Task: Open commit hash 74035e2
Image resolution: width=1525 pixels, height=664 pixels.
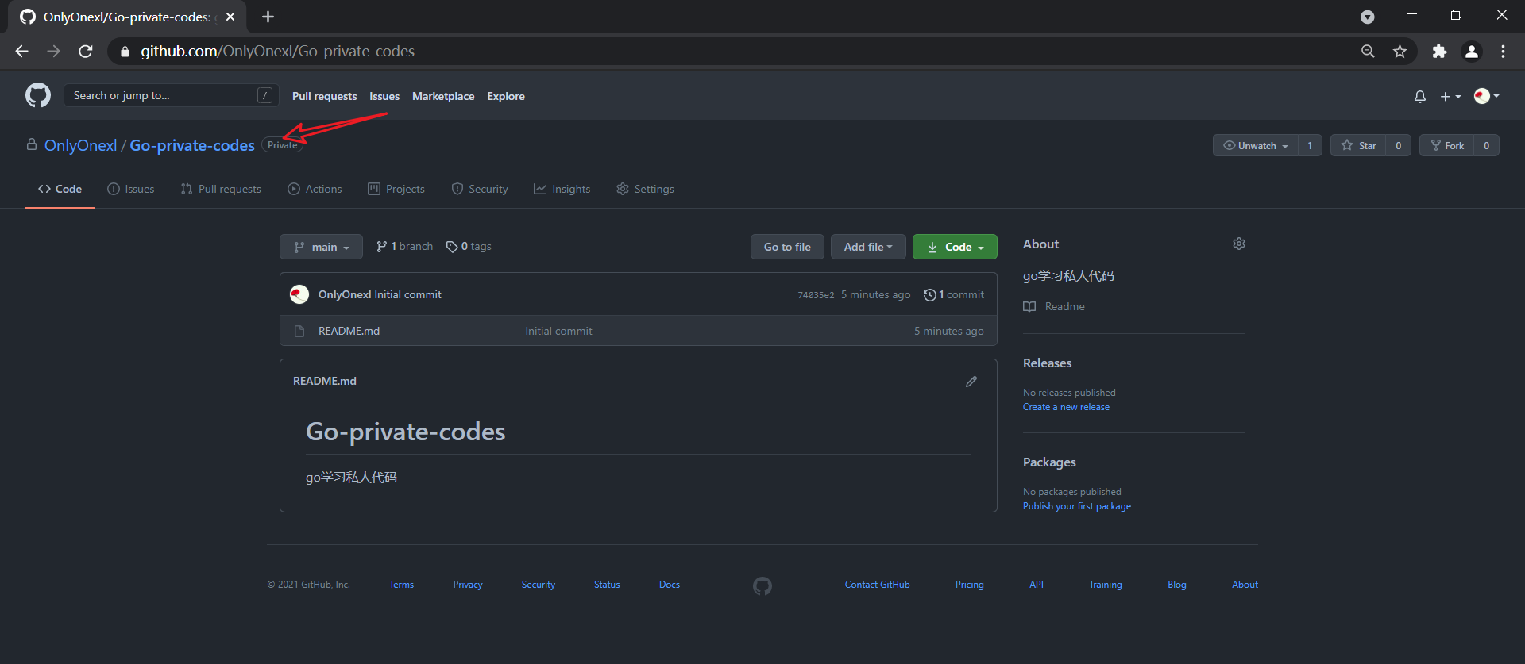Action: point(816,295)
